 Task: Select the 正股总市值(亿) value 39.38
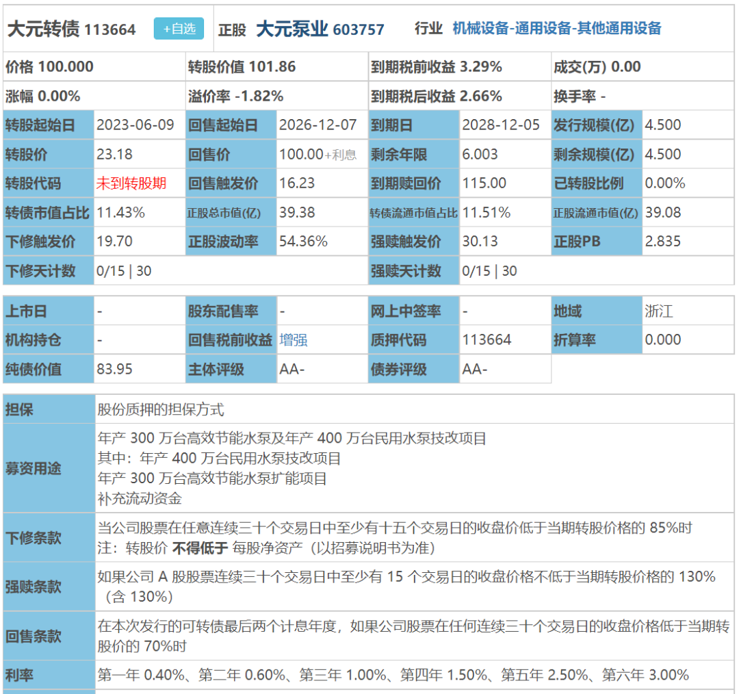click(x=297, y=213)
